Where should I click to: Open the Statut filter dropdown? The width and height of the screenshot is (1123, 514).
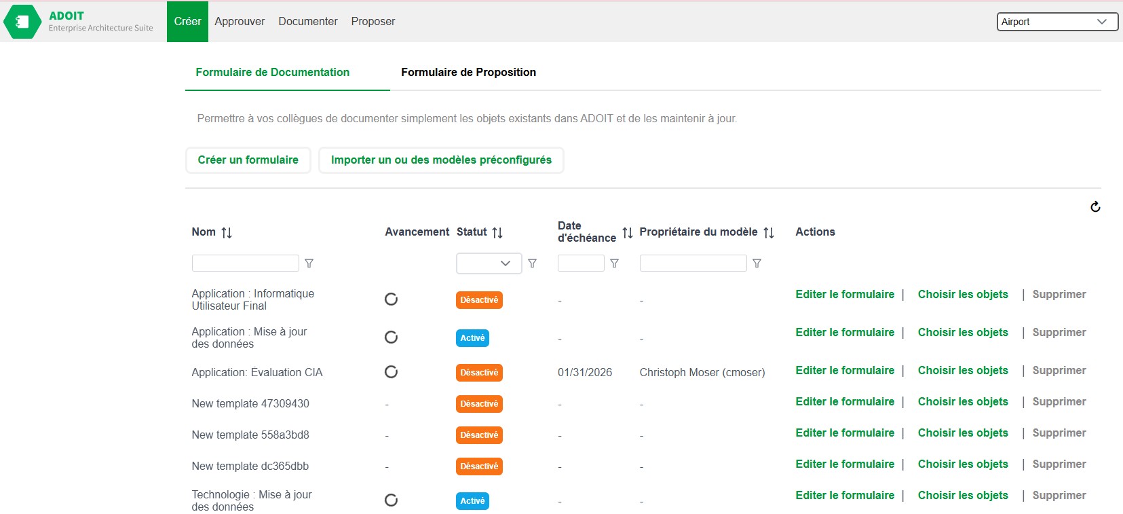click(x=489, y=263)
